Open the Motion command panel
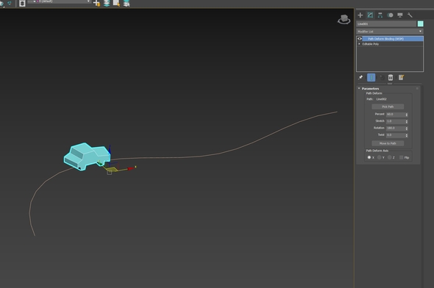This screenshot has width=434, height=288. pos(390,15)
